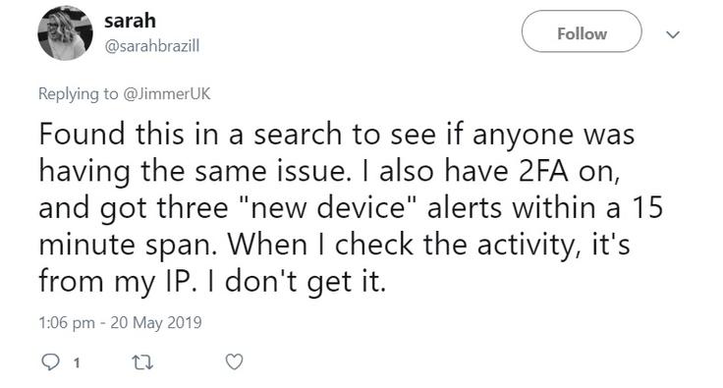Like the tweet with the heart icon

234,362
